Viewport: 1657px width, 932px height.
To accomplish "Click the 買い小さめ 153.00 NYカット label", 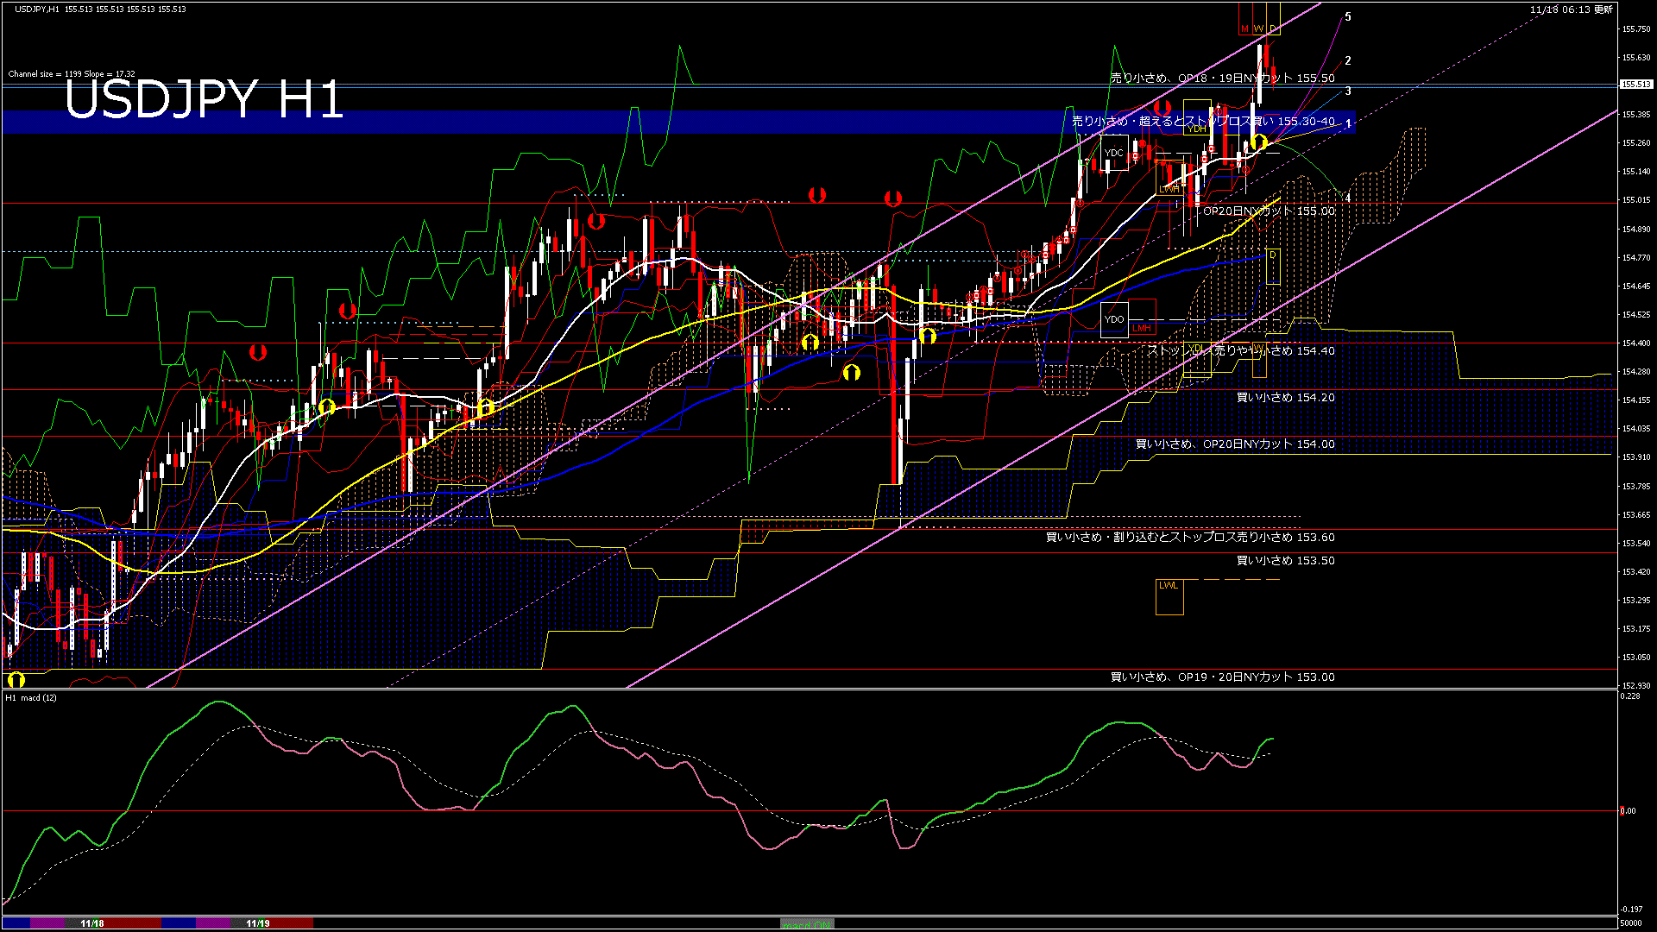I will (x=1222, y=677).
